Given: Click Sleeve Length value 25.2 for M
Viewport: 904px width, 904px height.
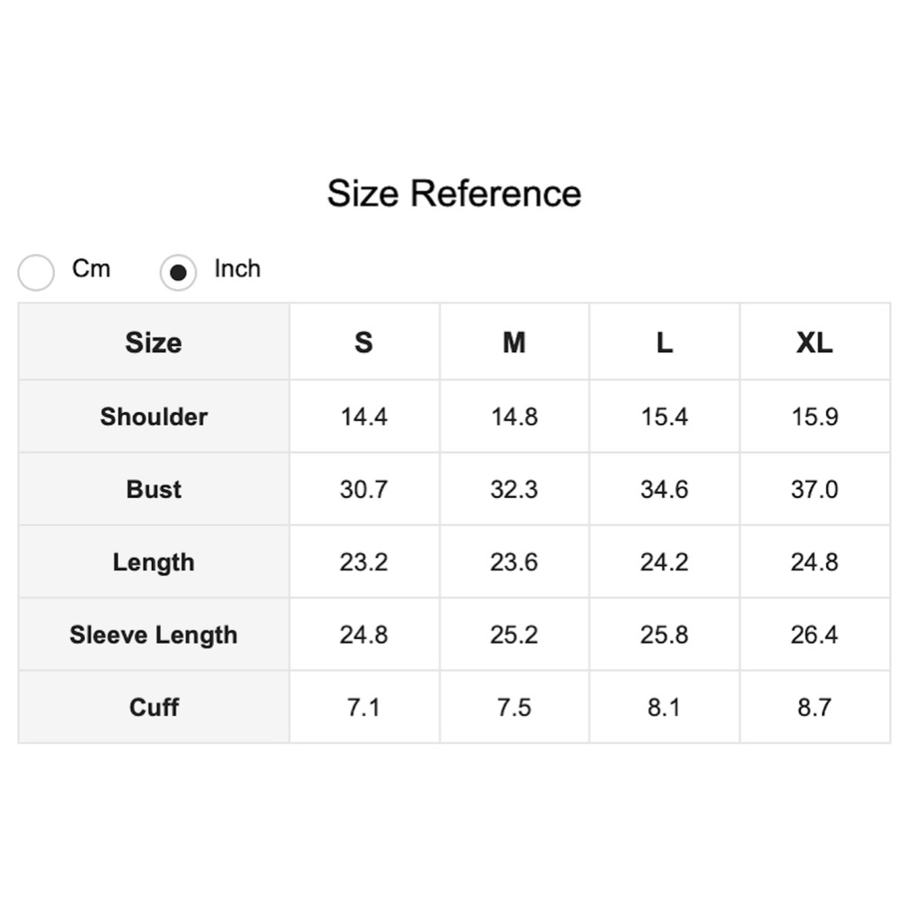Looking at the screenshot, I should click(514, 635).
